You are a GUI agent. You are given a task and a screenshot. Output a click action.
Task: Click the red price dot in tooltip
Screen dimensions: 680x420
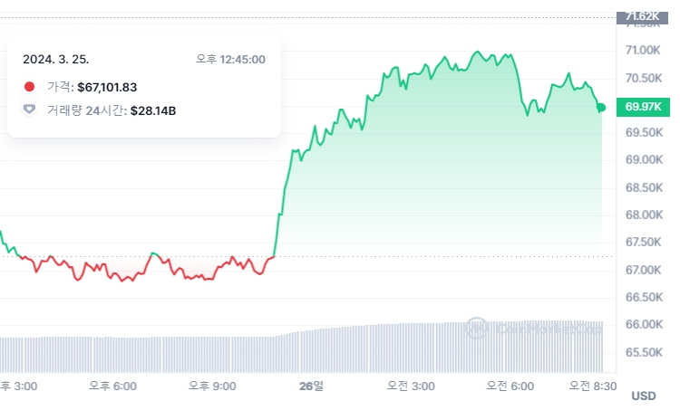[29, 87]
